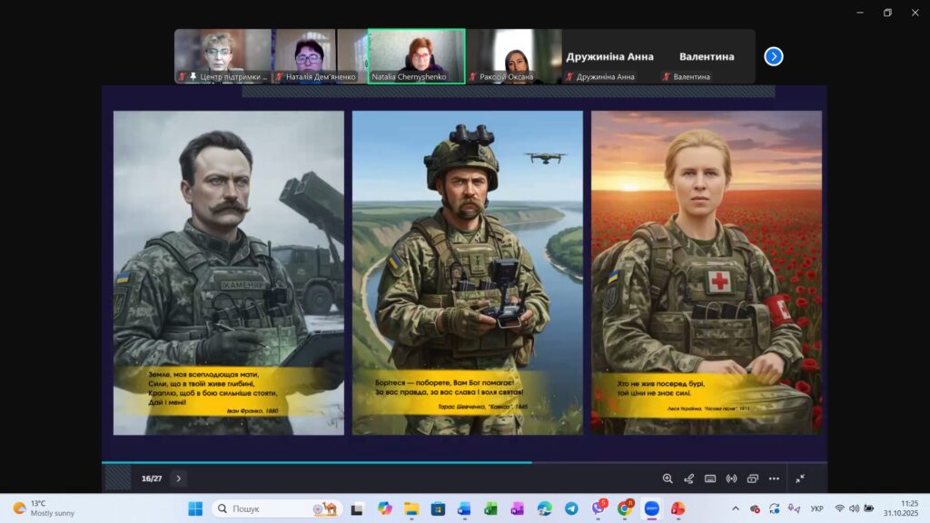The image size is (930, 523).
Task: Select Наталія Дем'яненко's video tile
Action: tap(319, 56)
